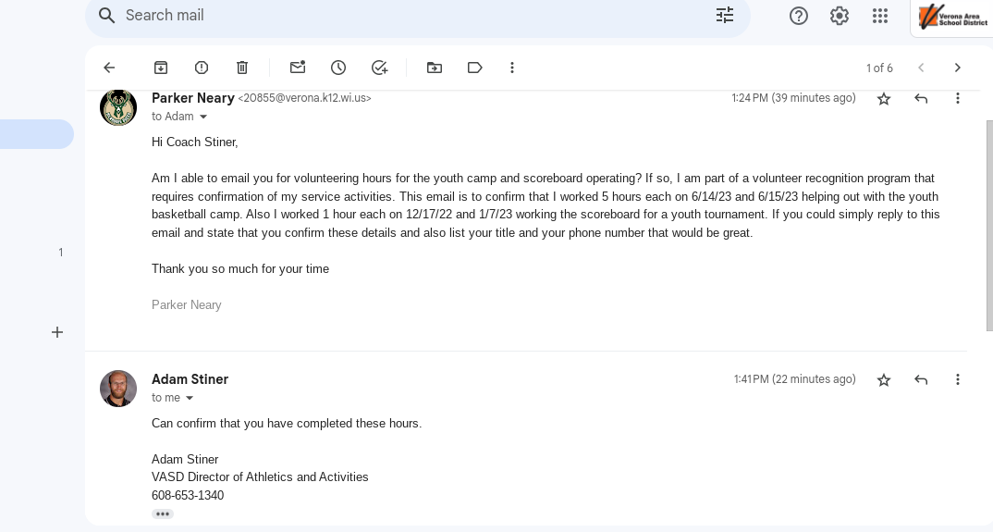Show trimmed content in Adam's reply
Screen dimensions: 993x532
pos(163,513)
